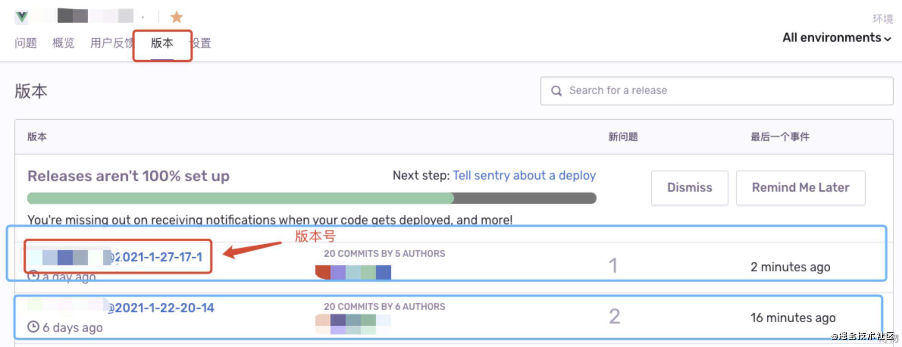The height and width of the screenshot is (347, 902).
Task: Focus the 'Search for a release' field
Action: (x=717, y=91)
